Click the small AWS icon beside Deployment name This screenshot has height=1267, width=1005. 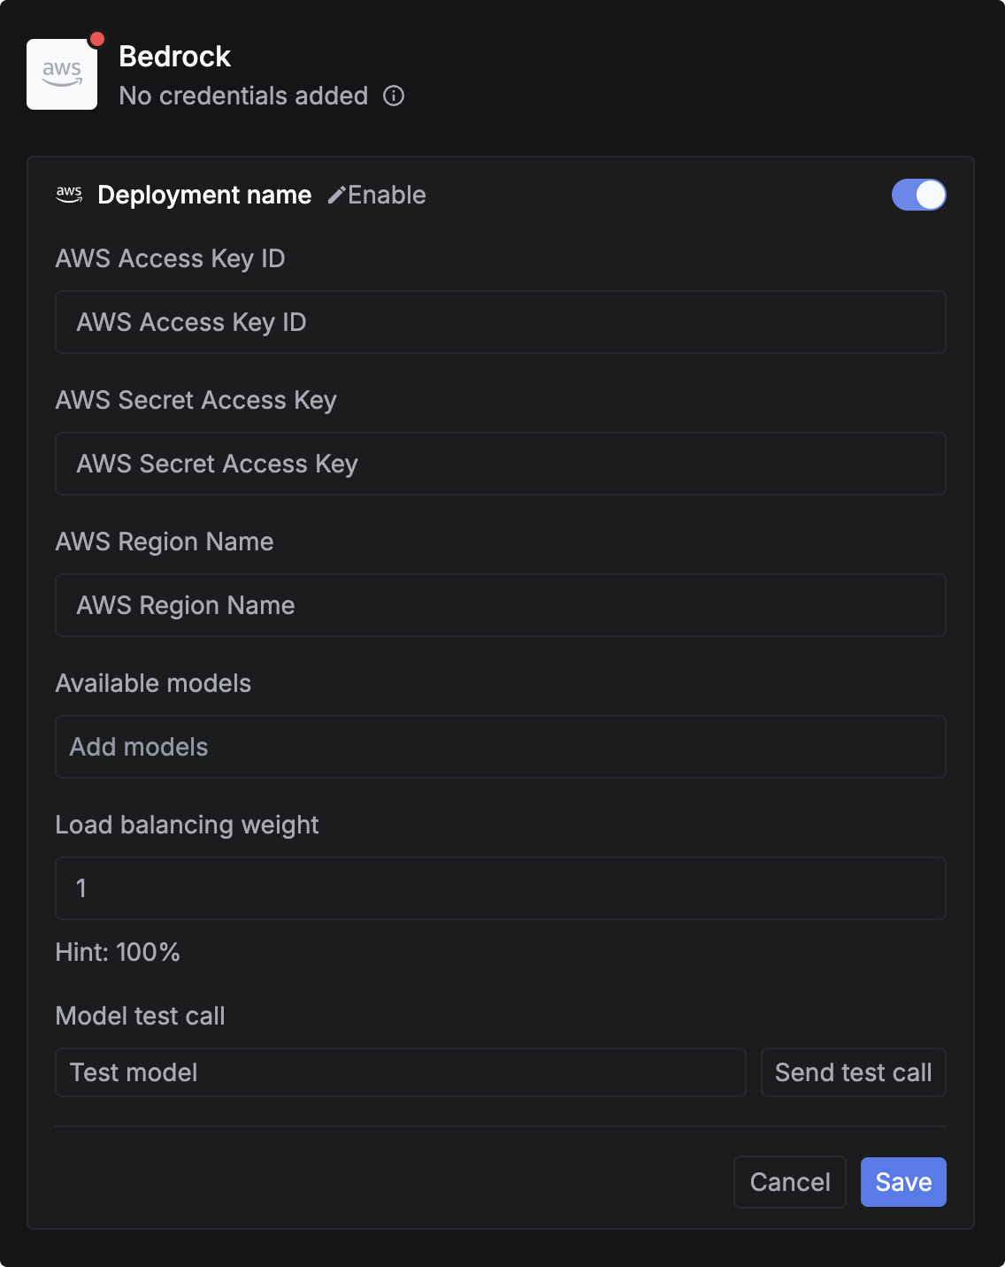(69, 195)
